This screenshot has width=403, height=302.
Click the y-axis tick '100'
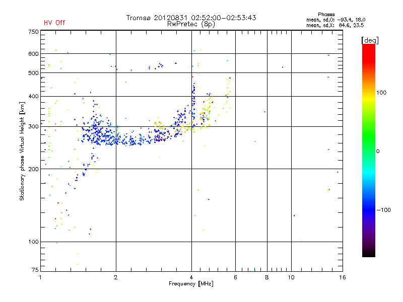click(33, 242)
